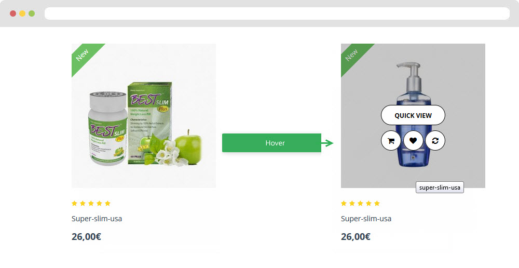Click the first star of right product rating
Image resolution: width=519 pixels, height=268 pixels.
[344, 204]
